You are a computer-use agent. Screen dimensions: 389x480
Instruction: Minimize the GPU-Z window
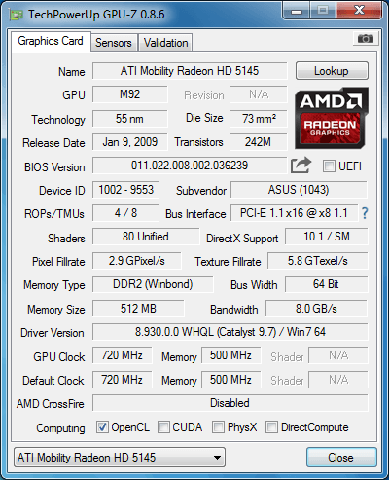coord(297,11)
